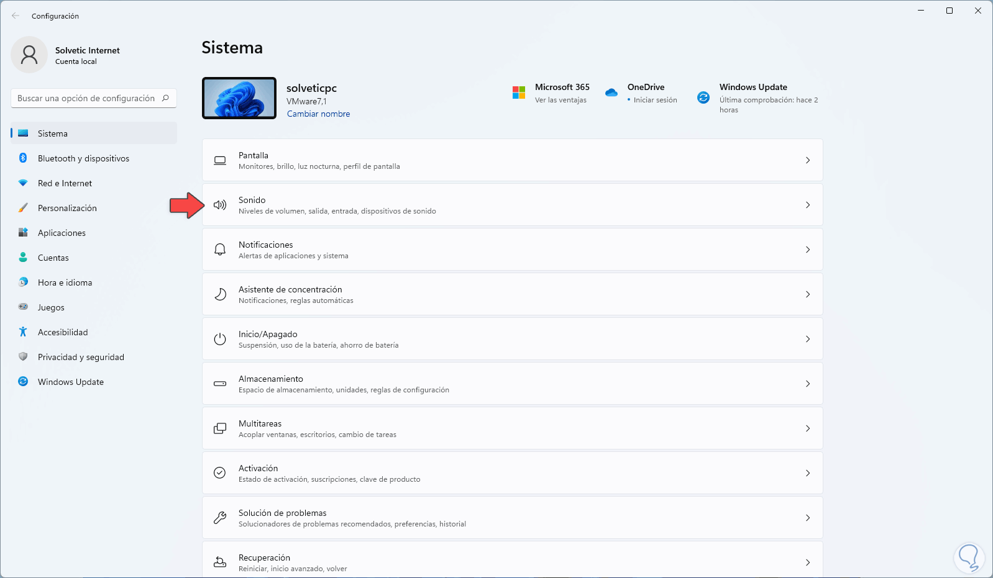Click the Windows Update sync icon at top

click(703, 97)
